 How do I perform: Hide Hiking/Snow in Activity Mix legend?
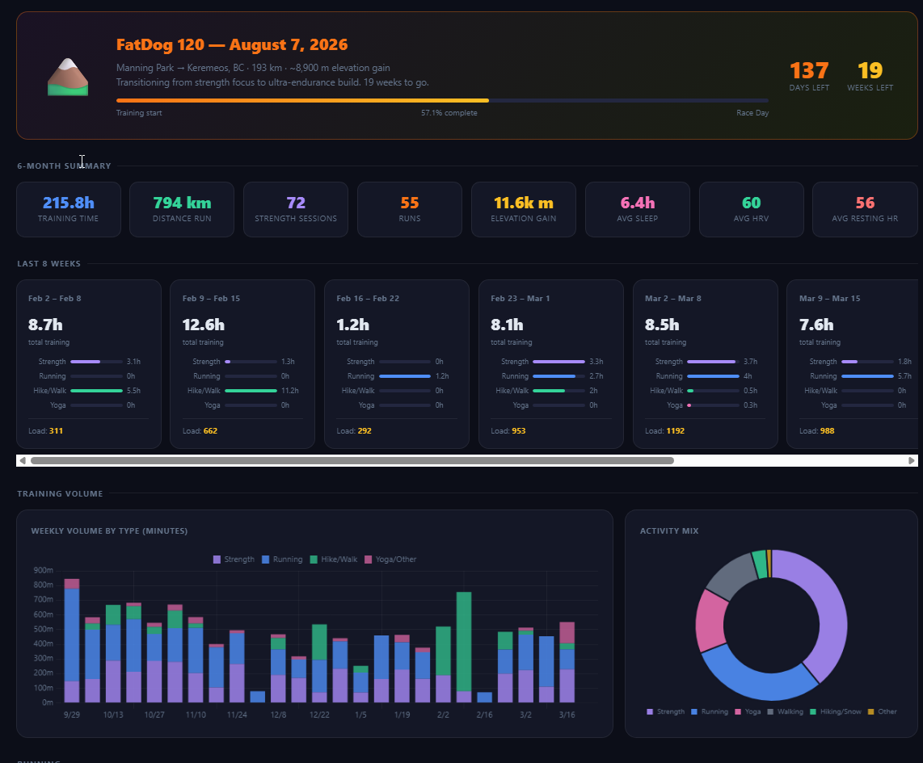(x=835, y=711)
